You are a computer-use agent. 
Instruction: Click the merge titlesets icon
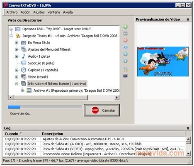tap(125, 34)
